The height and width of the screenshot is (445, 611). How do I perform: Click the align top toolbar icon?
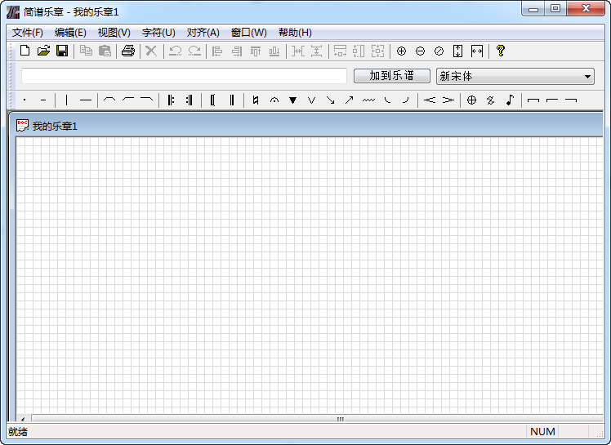tap(256, 51)
